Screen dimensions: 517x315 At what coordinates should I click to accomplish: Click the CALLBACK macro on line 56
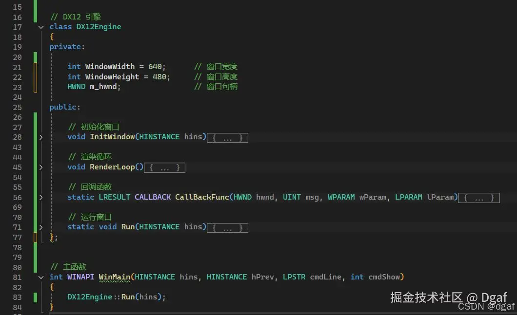[x=153, y=197]
